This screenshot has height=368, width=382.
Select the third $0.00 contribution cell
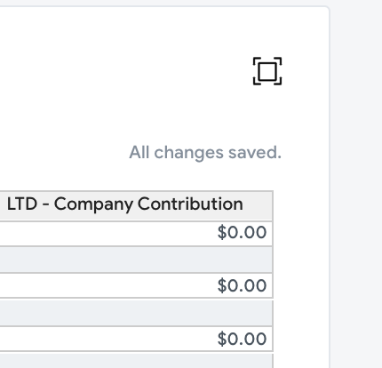point(136,339)
